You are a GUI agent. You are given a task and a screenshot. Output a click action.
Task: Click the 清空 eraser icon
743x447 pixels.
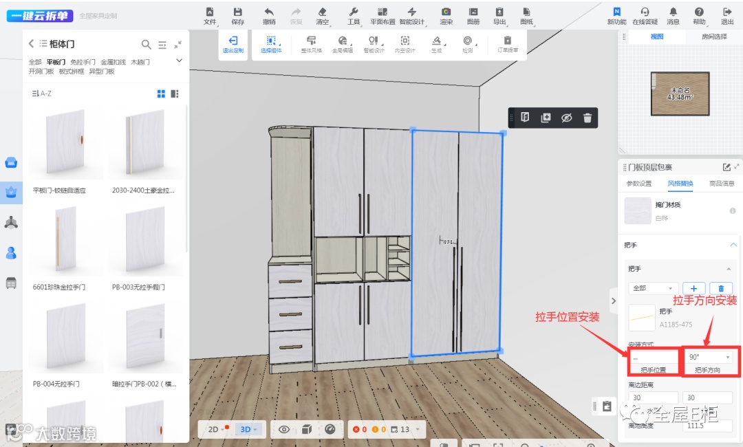click(x=322, y=16)
